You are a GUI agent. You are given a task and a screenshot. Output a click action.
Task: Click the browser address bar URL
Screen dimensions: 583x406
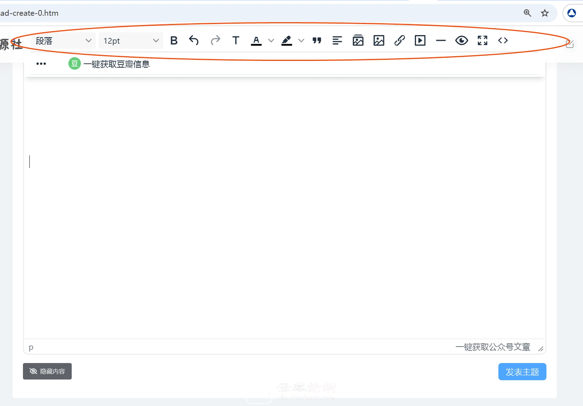tap(29, 13)
